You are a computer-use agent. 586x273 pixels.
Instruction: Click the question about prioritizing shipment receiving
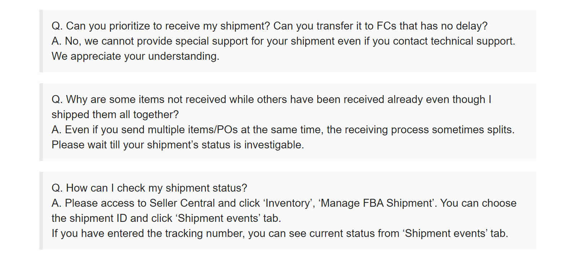[x=270, y=26]
